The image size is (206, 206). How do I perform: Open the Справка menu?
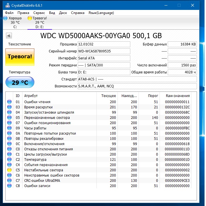point(78,13)
